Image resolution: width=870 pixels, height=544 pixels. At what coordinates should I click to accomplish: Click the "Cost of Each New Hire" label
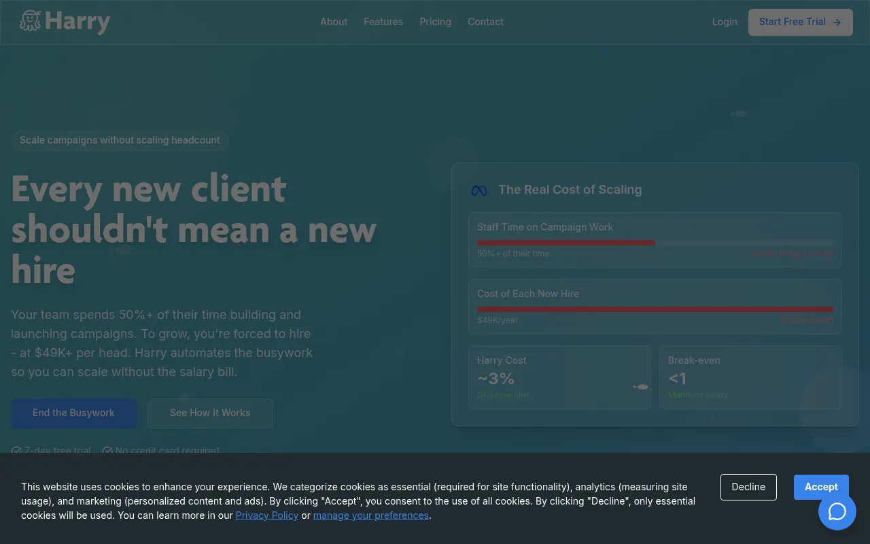(x=528, y=294)
